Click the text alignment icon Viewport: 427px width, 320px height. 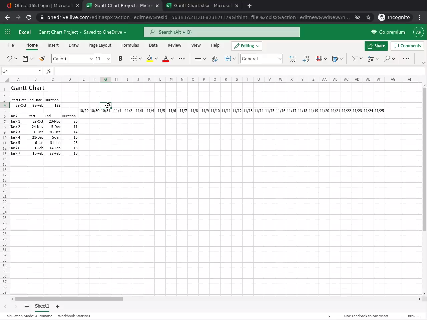[198, 59]
